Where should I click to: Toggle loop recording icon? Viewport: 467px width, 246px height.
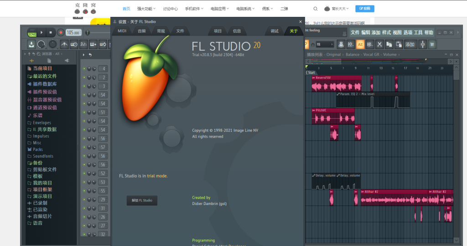[103, 45]
